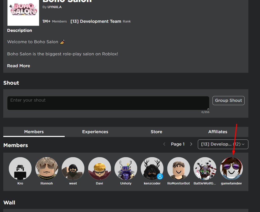Click the BattleWolfG... username label
The width and height of the screenshot is (260, 212).
[x=205, y=183]
